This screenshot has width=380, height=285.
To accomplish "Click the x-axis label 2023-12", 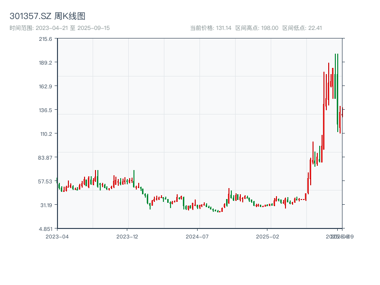I will pos(127,237).
